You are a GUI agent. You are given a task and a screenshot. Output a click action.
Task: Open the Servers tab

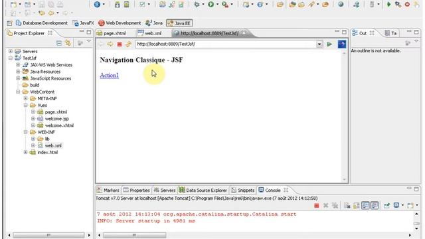pos(165,191)
